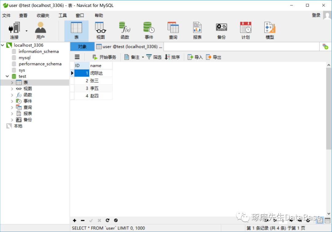Click the 用户 (User) toolbar icon
The height and width of the screenshot is (232, 332).
[x=41, y=30]
